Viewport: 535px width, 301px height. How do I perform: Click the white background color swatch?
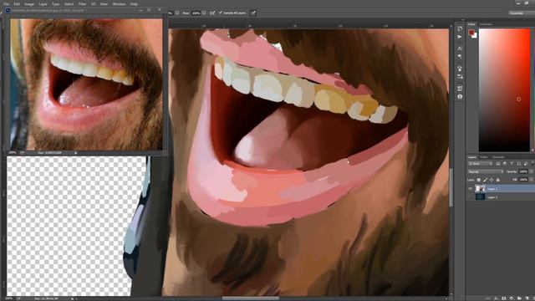coord(476,36)
